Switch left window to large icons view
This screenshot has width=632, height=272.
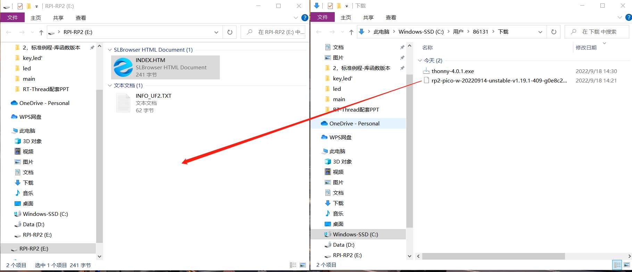[x=303, y=265]
